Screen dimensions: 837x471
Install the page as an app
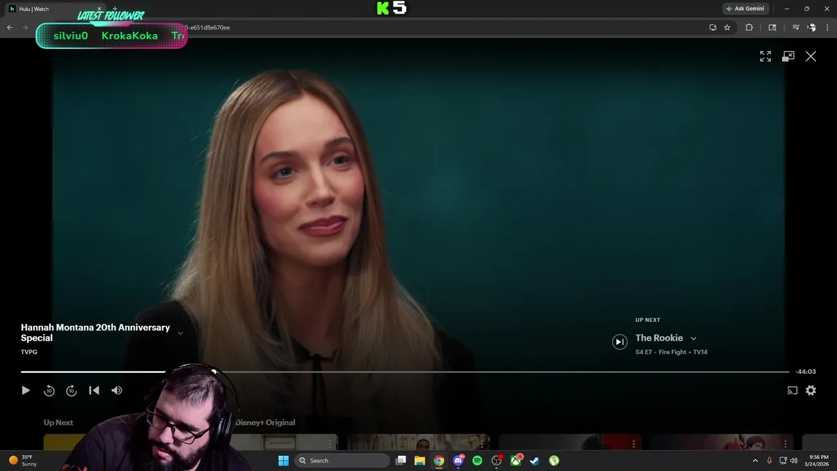click(713, 27)
